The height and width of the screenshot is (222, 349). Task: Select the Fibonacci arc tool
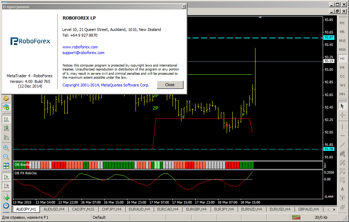(x=342, y=171)
